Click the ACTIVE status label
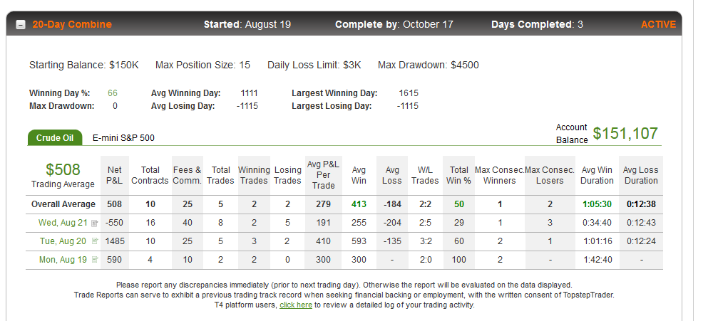Viewport: 718px width, 321px height. (658, 24)
